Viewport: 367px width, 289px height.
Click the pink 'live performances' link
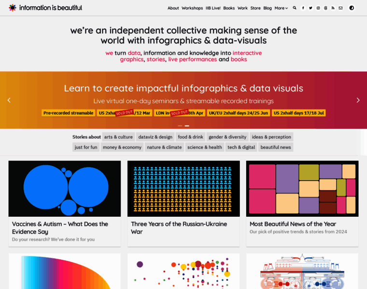192,60
